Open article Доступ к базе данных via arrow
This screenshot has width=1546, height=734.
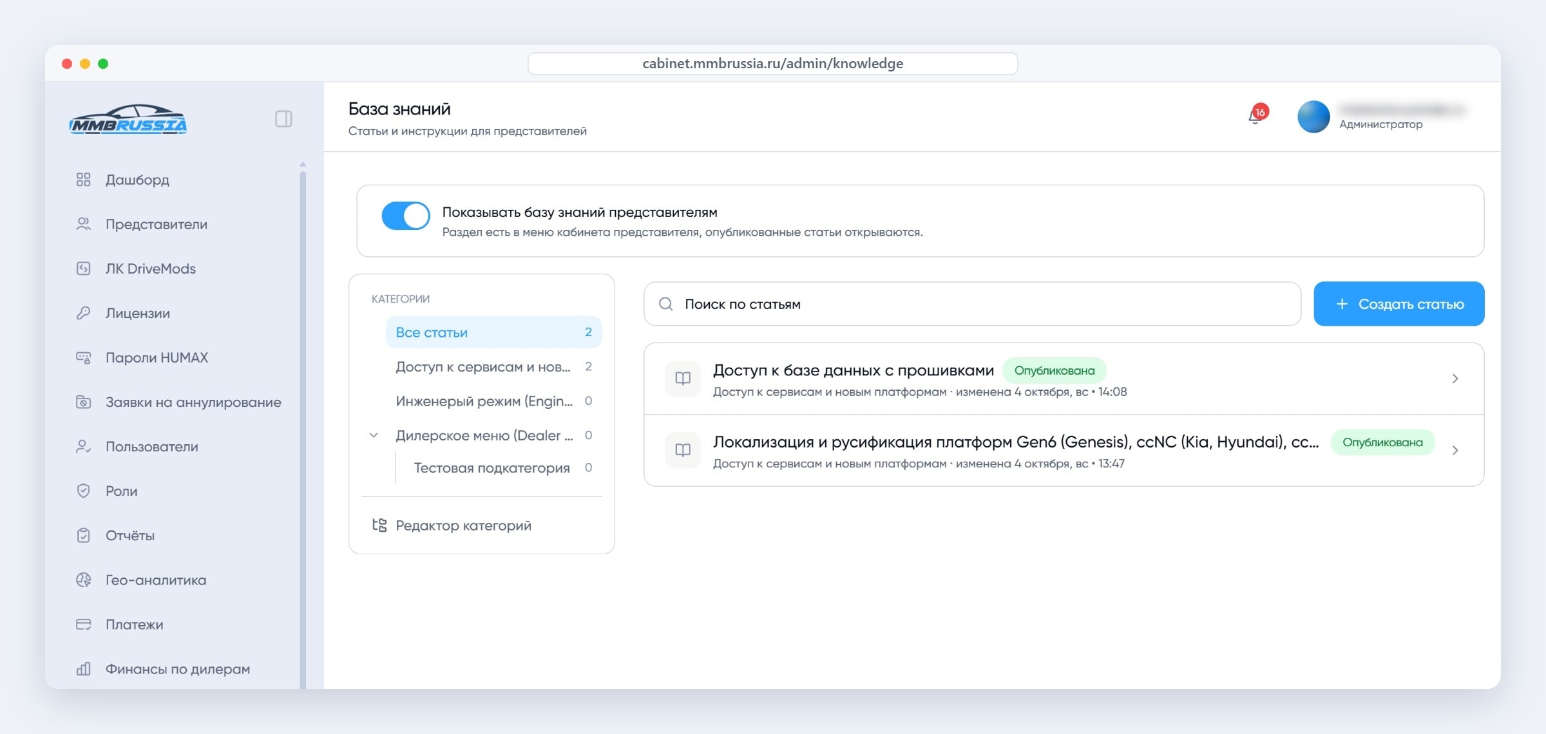1455,379
